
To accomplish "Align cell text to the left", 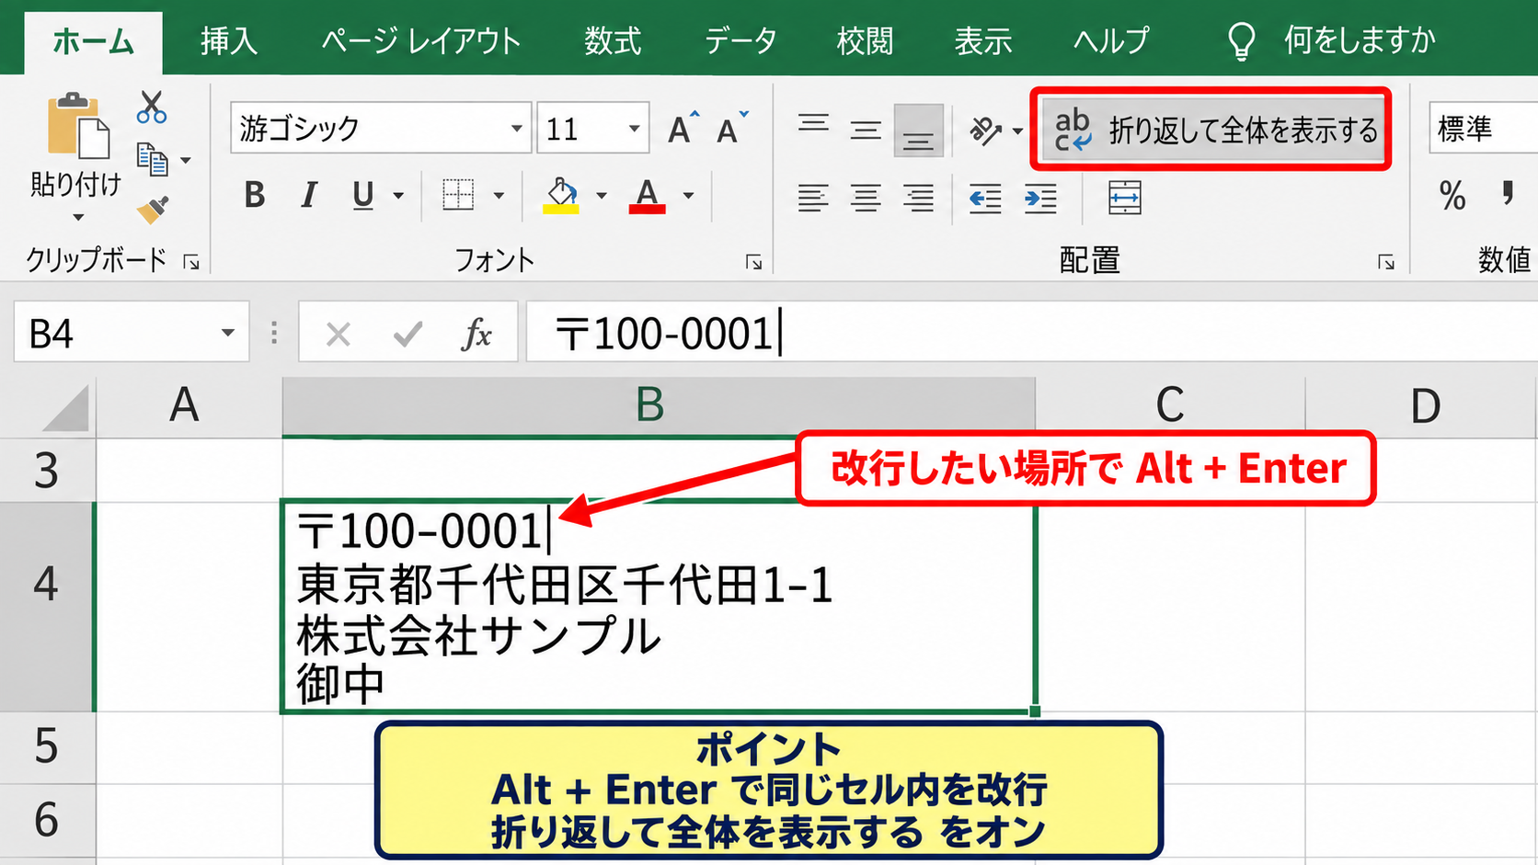I will (x=813, y=198).
